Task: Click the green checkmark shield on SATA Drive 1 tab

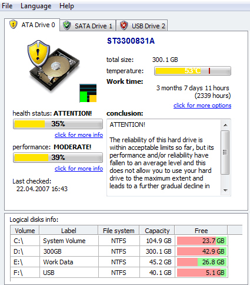Action: (x=67, y=26)
